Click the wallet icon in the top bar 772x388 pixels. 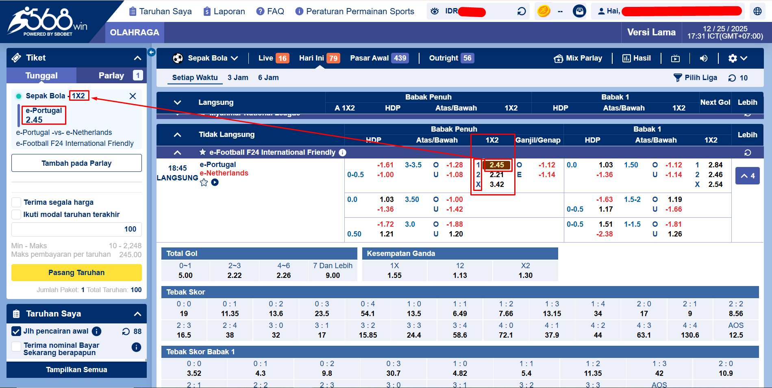click(x=580, y=11)
